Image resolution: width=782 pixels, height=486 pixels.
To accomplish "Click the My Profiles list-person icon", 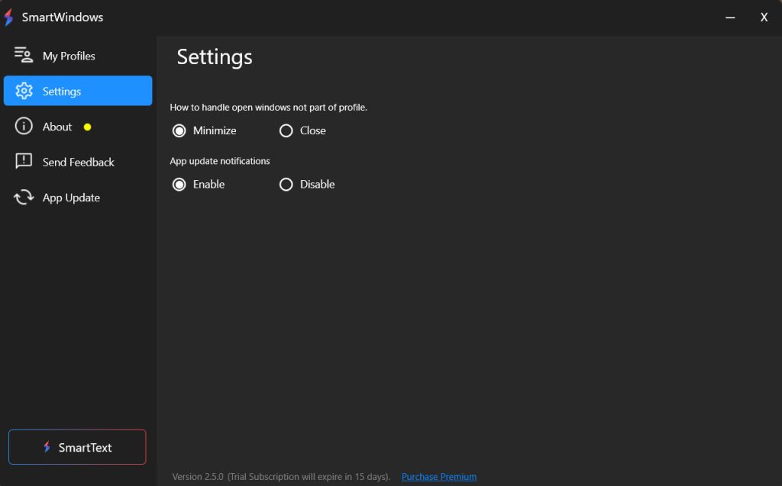I will (24, 55).
